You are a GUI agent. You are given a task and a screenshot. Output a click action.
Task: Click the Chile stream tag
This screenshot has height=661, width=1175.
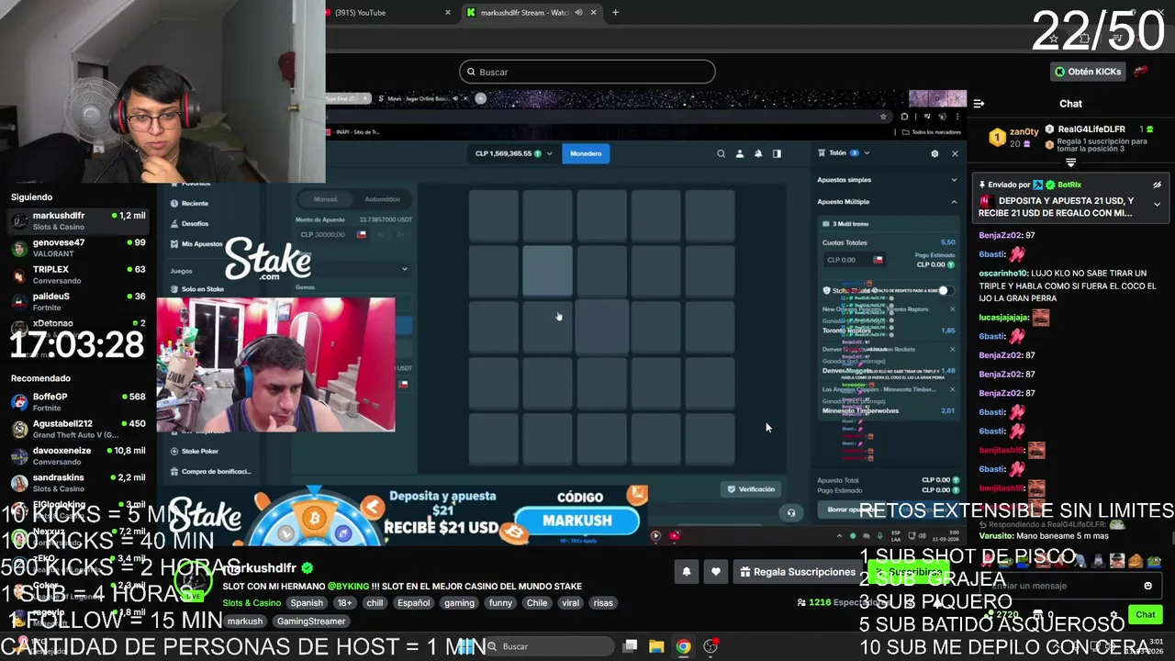click(537, 603)
